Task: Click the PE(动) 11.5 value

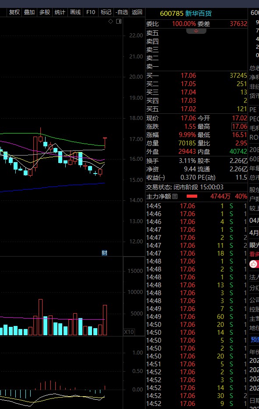Action: [241, 177]
